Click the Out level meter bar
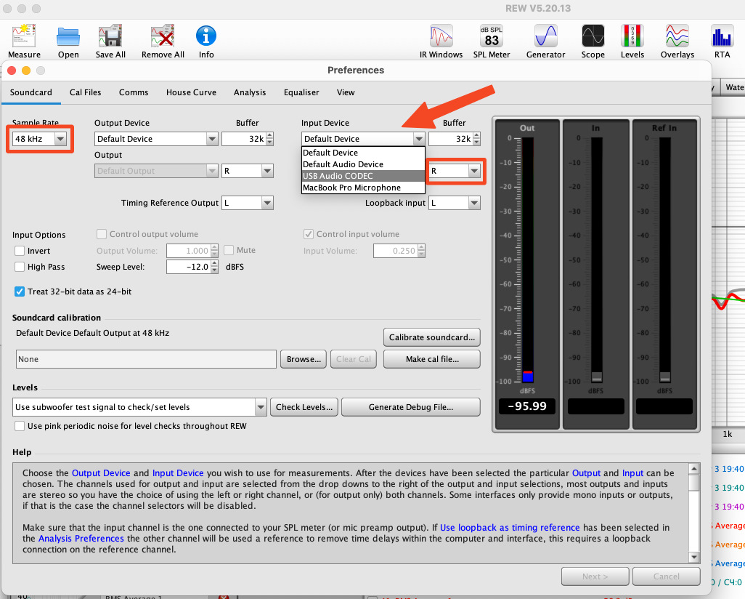Viewport: 745px width, 599px height. pyautogui.click(x=527, y=260)
